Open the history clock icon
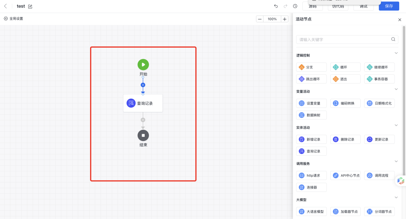Screen dimensions: 406x219 (x=295, y=6)
